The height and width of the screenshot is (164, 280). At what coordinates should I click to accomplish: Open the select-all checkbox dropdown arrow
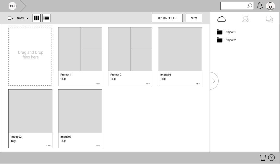coord(13,18)
